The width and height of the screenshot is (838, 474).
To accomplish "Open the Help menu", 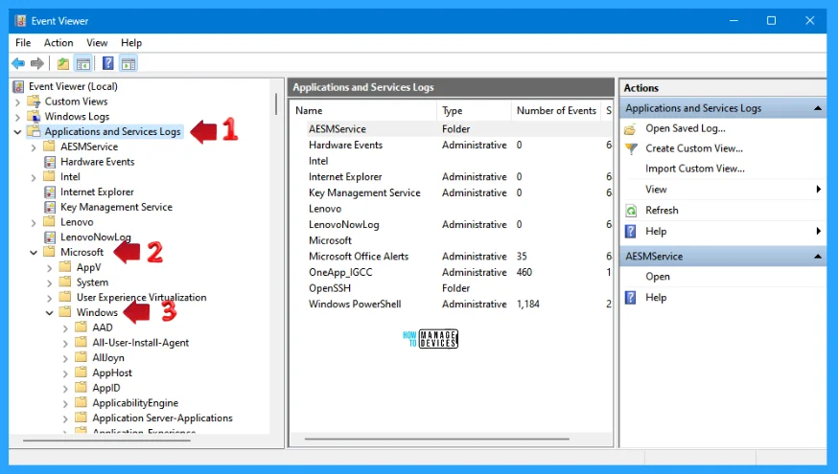I will (131, 43).
